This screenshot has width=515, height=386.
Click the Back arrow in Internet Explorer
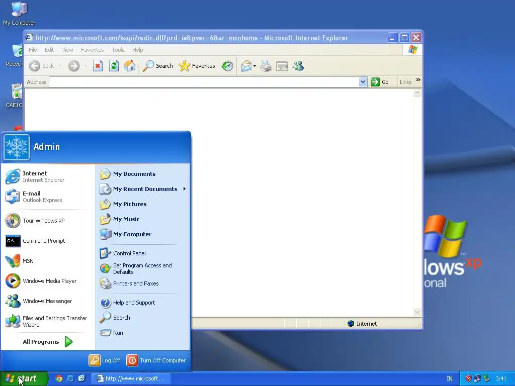(x=35, y=66)
